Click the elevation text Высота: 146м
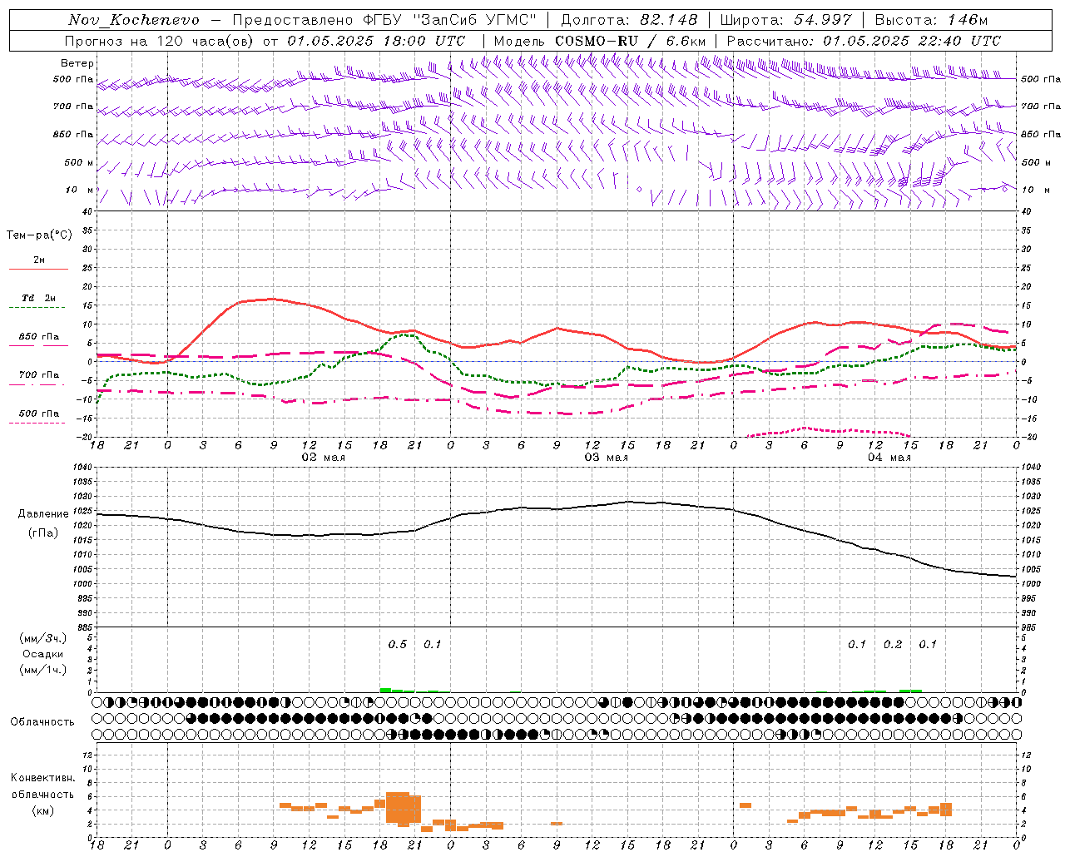 pos(932,20)
